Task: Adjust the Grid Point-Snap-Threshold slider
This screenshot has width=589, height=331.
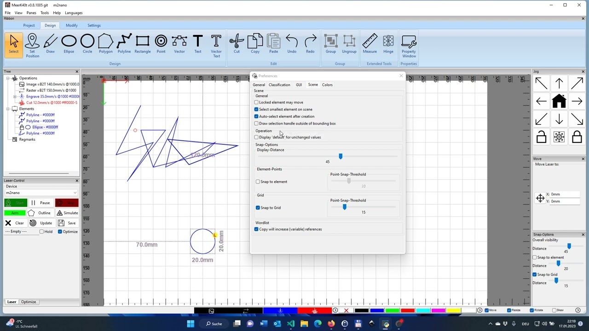Action: (344, 207)
